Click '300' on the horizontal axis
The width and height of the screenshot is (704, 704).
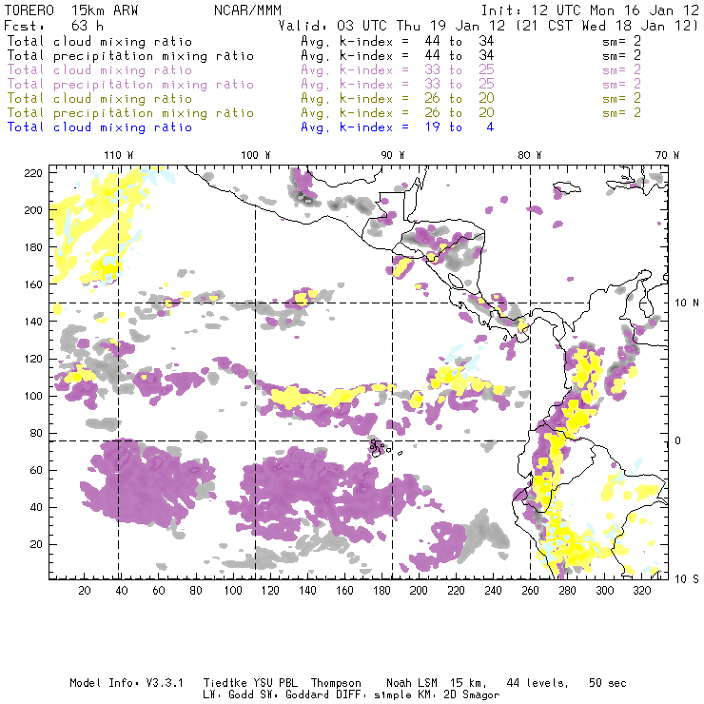[x=605, y=591]
